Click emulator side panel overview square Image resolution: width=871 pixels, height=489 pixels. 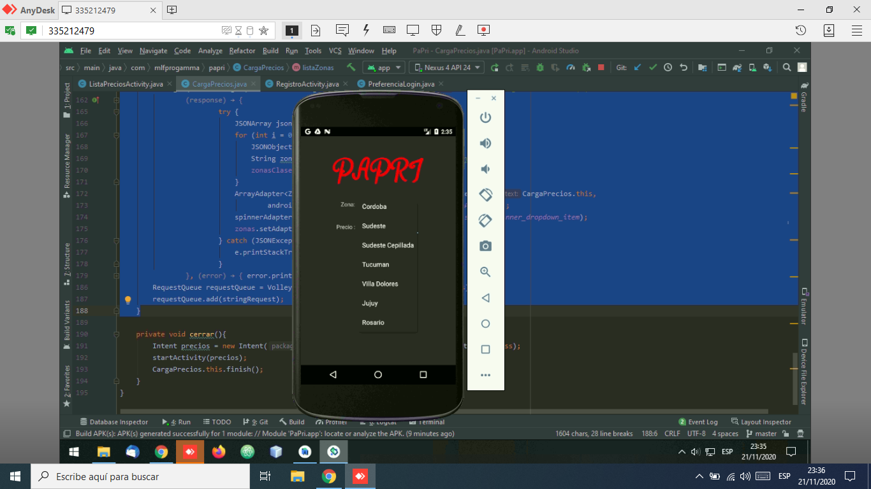[x=485, y=350]
